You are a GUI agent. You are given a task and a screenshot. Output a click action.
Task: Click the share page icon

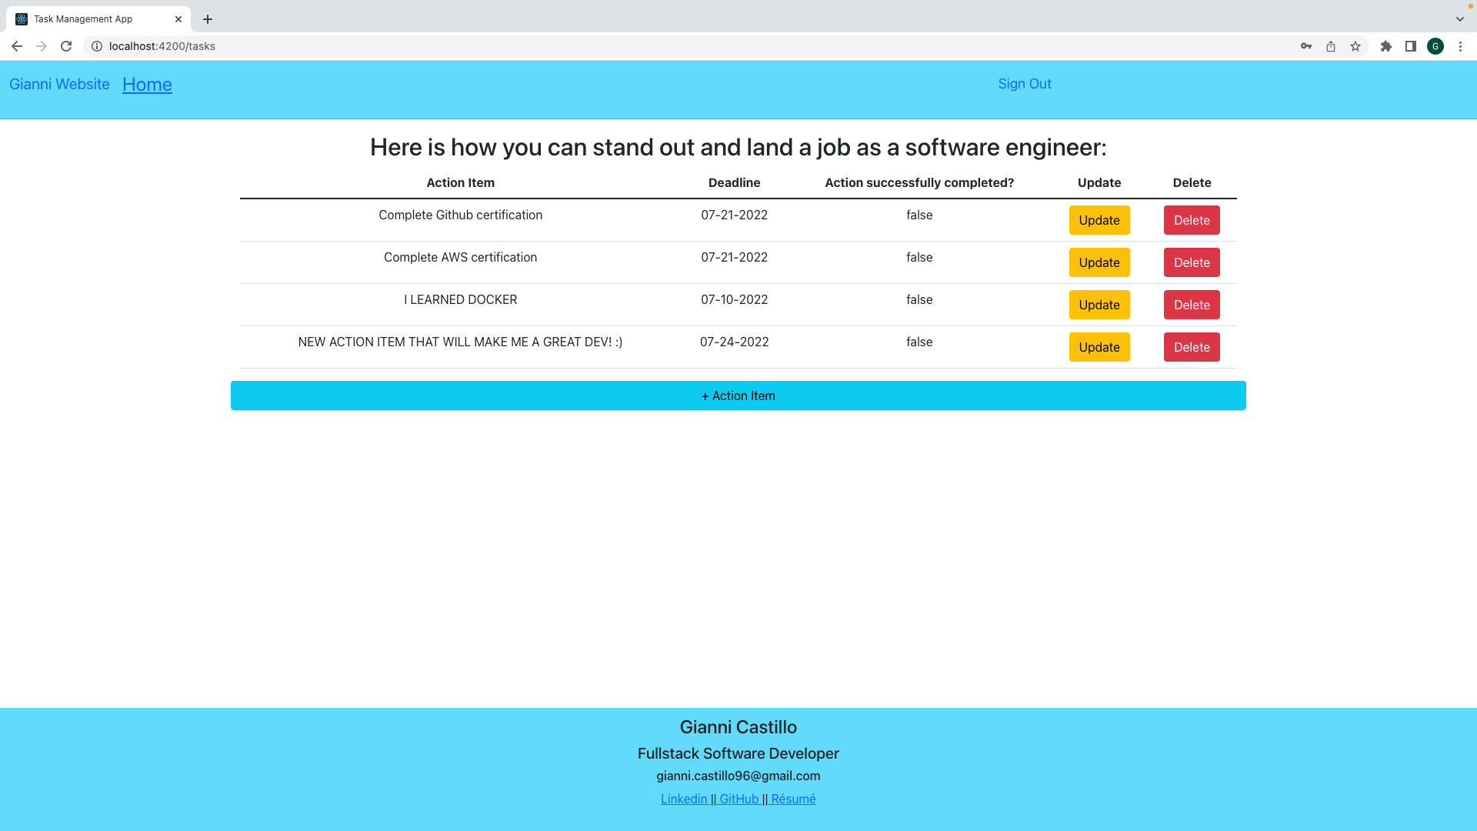tap(1331, 46)
